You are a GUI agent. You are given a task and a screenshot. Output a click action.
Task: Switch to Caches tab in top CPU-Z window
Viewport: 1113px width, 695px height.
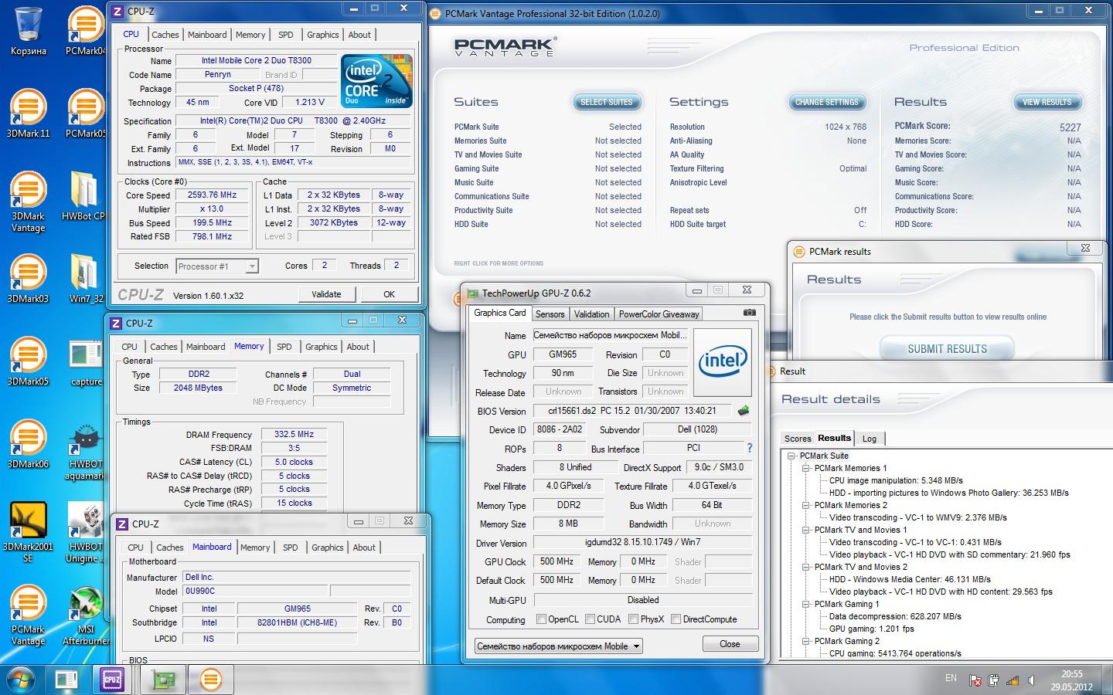pyautogui.click(x=165, y=35)
